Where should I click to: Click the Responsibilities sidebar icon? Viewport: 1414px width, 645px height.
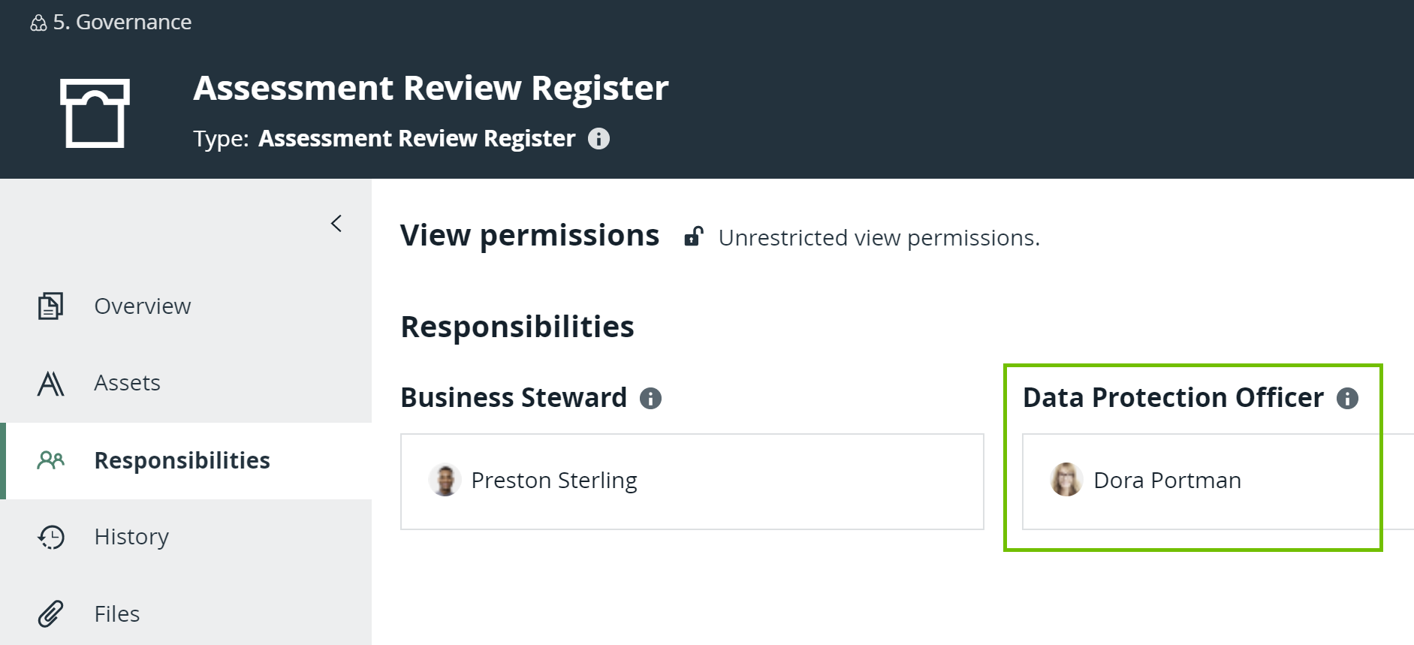(x=50, y=460)
